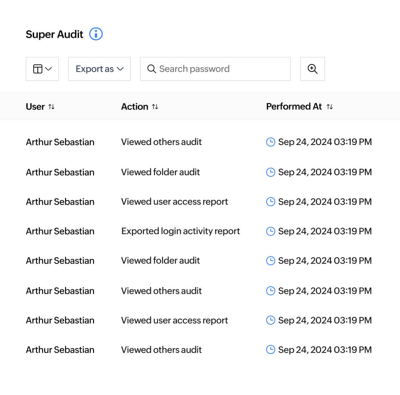Toggle sorting on the User column
This screenshot has width=400, height=395.
click(52, 106)
